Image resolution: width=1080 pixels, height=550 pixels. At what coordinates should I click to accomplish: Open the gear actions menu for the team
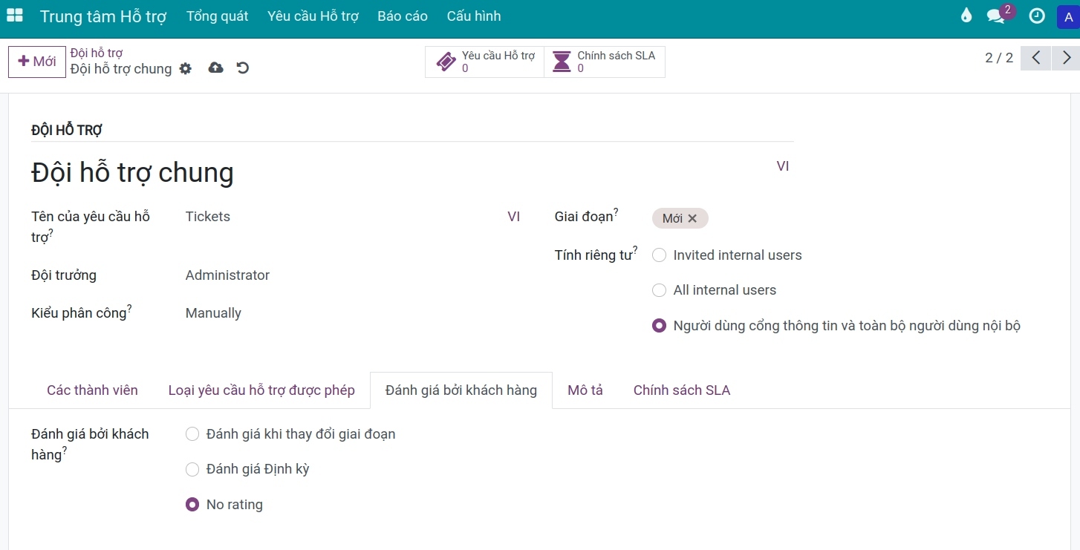[186, 68]
